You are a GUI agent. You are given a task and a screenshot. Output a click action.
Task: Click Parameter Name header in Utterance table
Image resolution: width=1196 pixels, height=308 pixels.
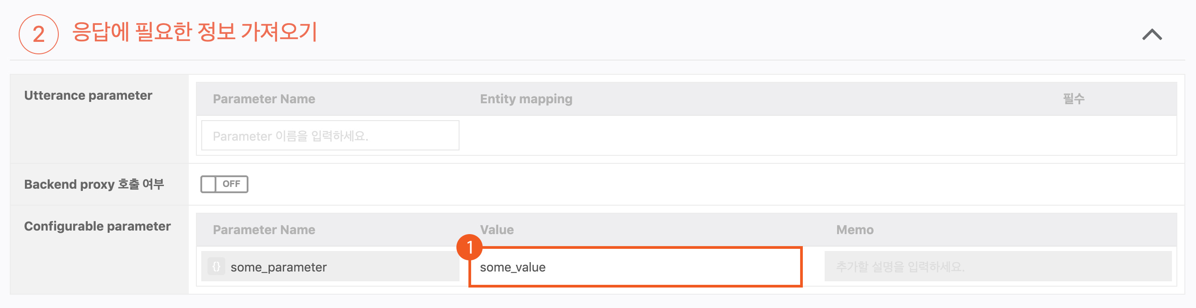click(x=264, y=99)
